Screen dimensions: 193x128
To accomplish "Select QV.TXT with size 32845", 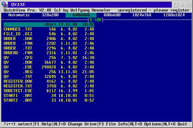I will pyautogui.click(x=49, y=76).
